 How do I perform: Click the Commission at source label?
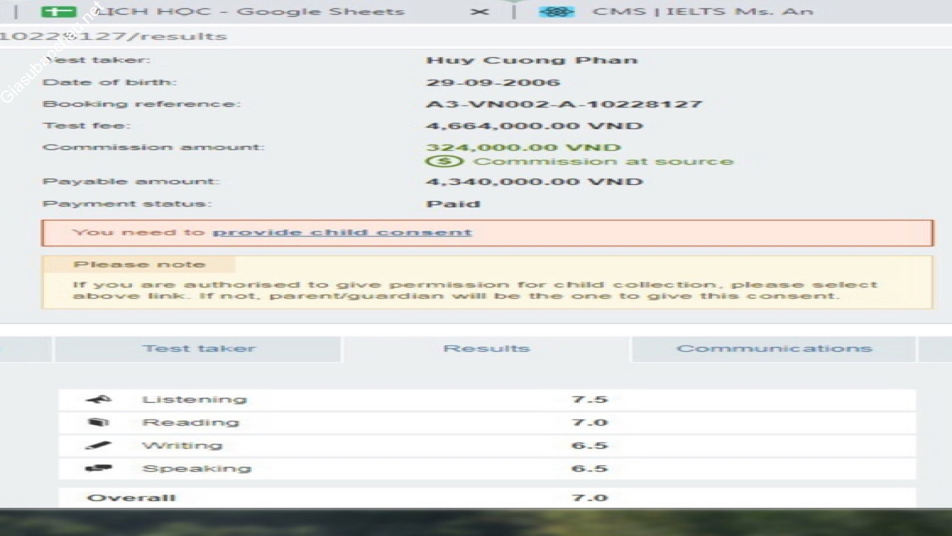coord(604,162)
